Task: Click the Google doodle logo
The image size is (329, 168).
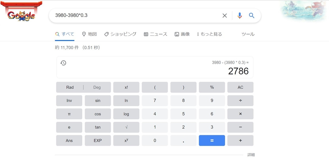Action: [21, 12]
